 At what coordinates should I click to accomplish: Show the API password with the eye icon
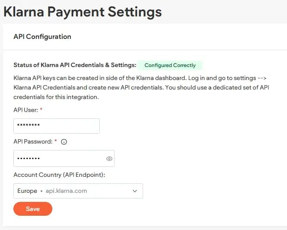click(109, 159)
